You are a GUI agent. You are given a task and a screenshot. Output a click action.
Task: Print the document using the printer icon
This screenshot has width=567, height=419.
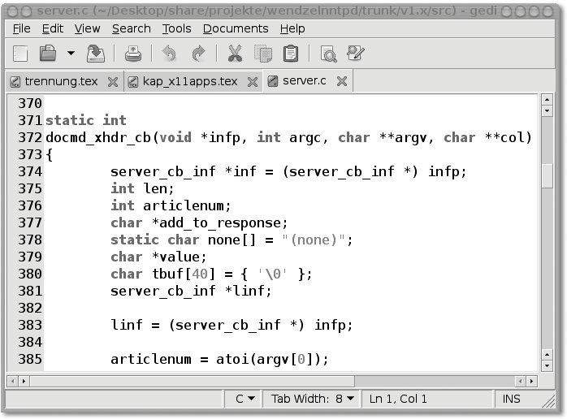[133, 54]
